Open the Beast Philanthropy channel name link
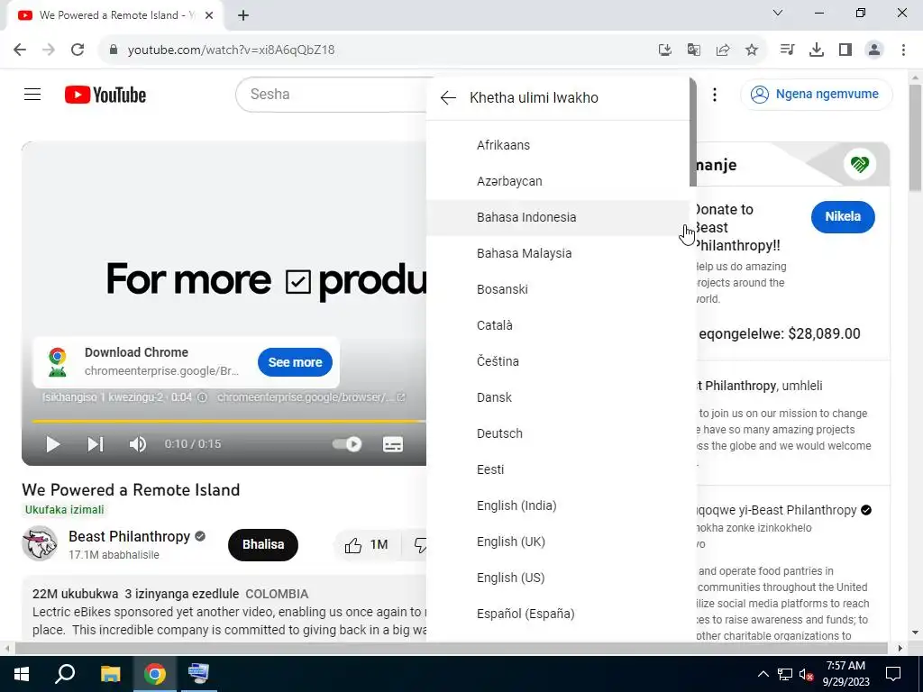923x692 pixels. pos(130,536)
